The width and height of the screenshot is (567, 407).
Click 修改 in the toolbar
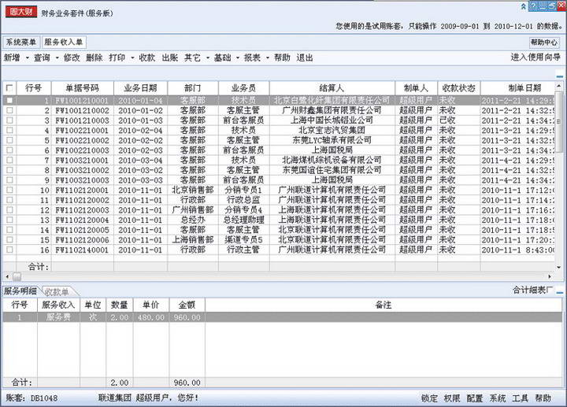click(72, 57)
